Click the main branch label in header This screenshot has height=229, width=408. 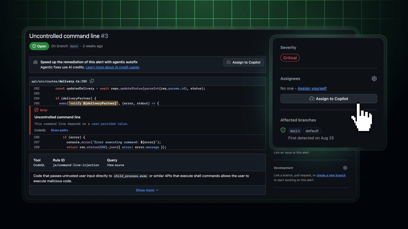point(74,46)
